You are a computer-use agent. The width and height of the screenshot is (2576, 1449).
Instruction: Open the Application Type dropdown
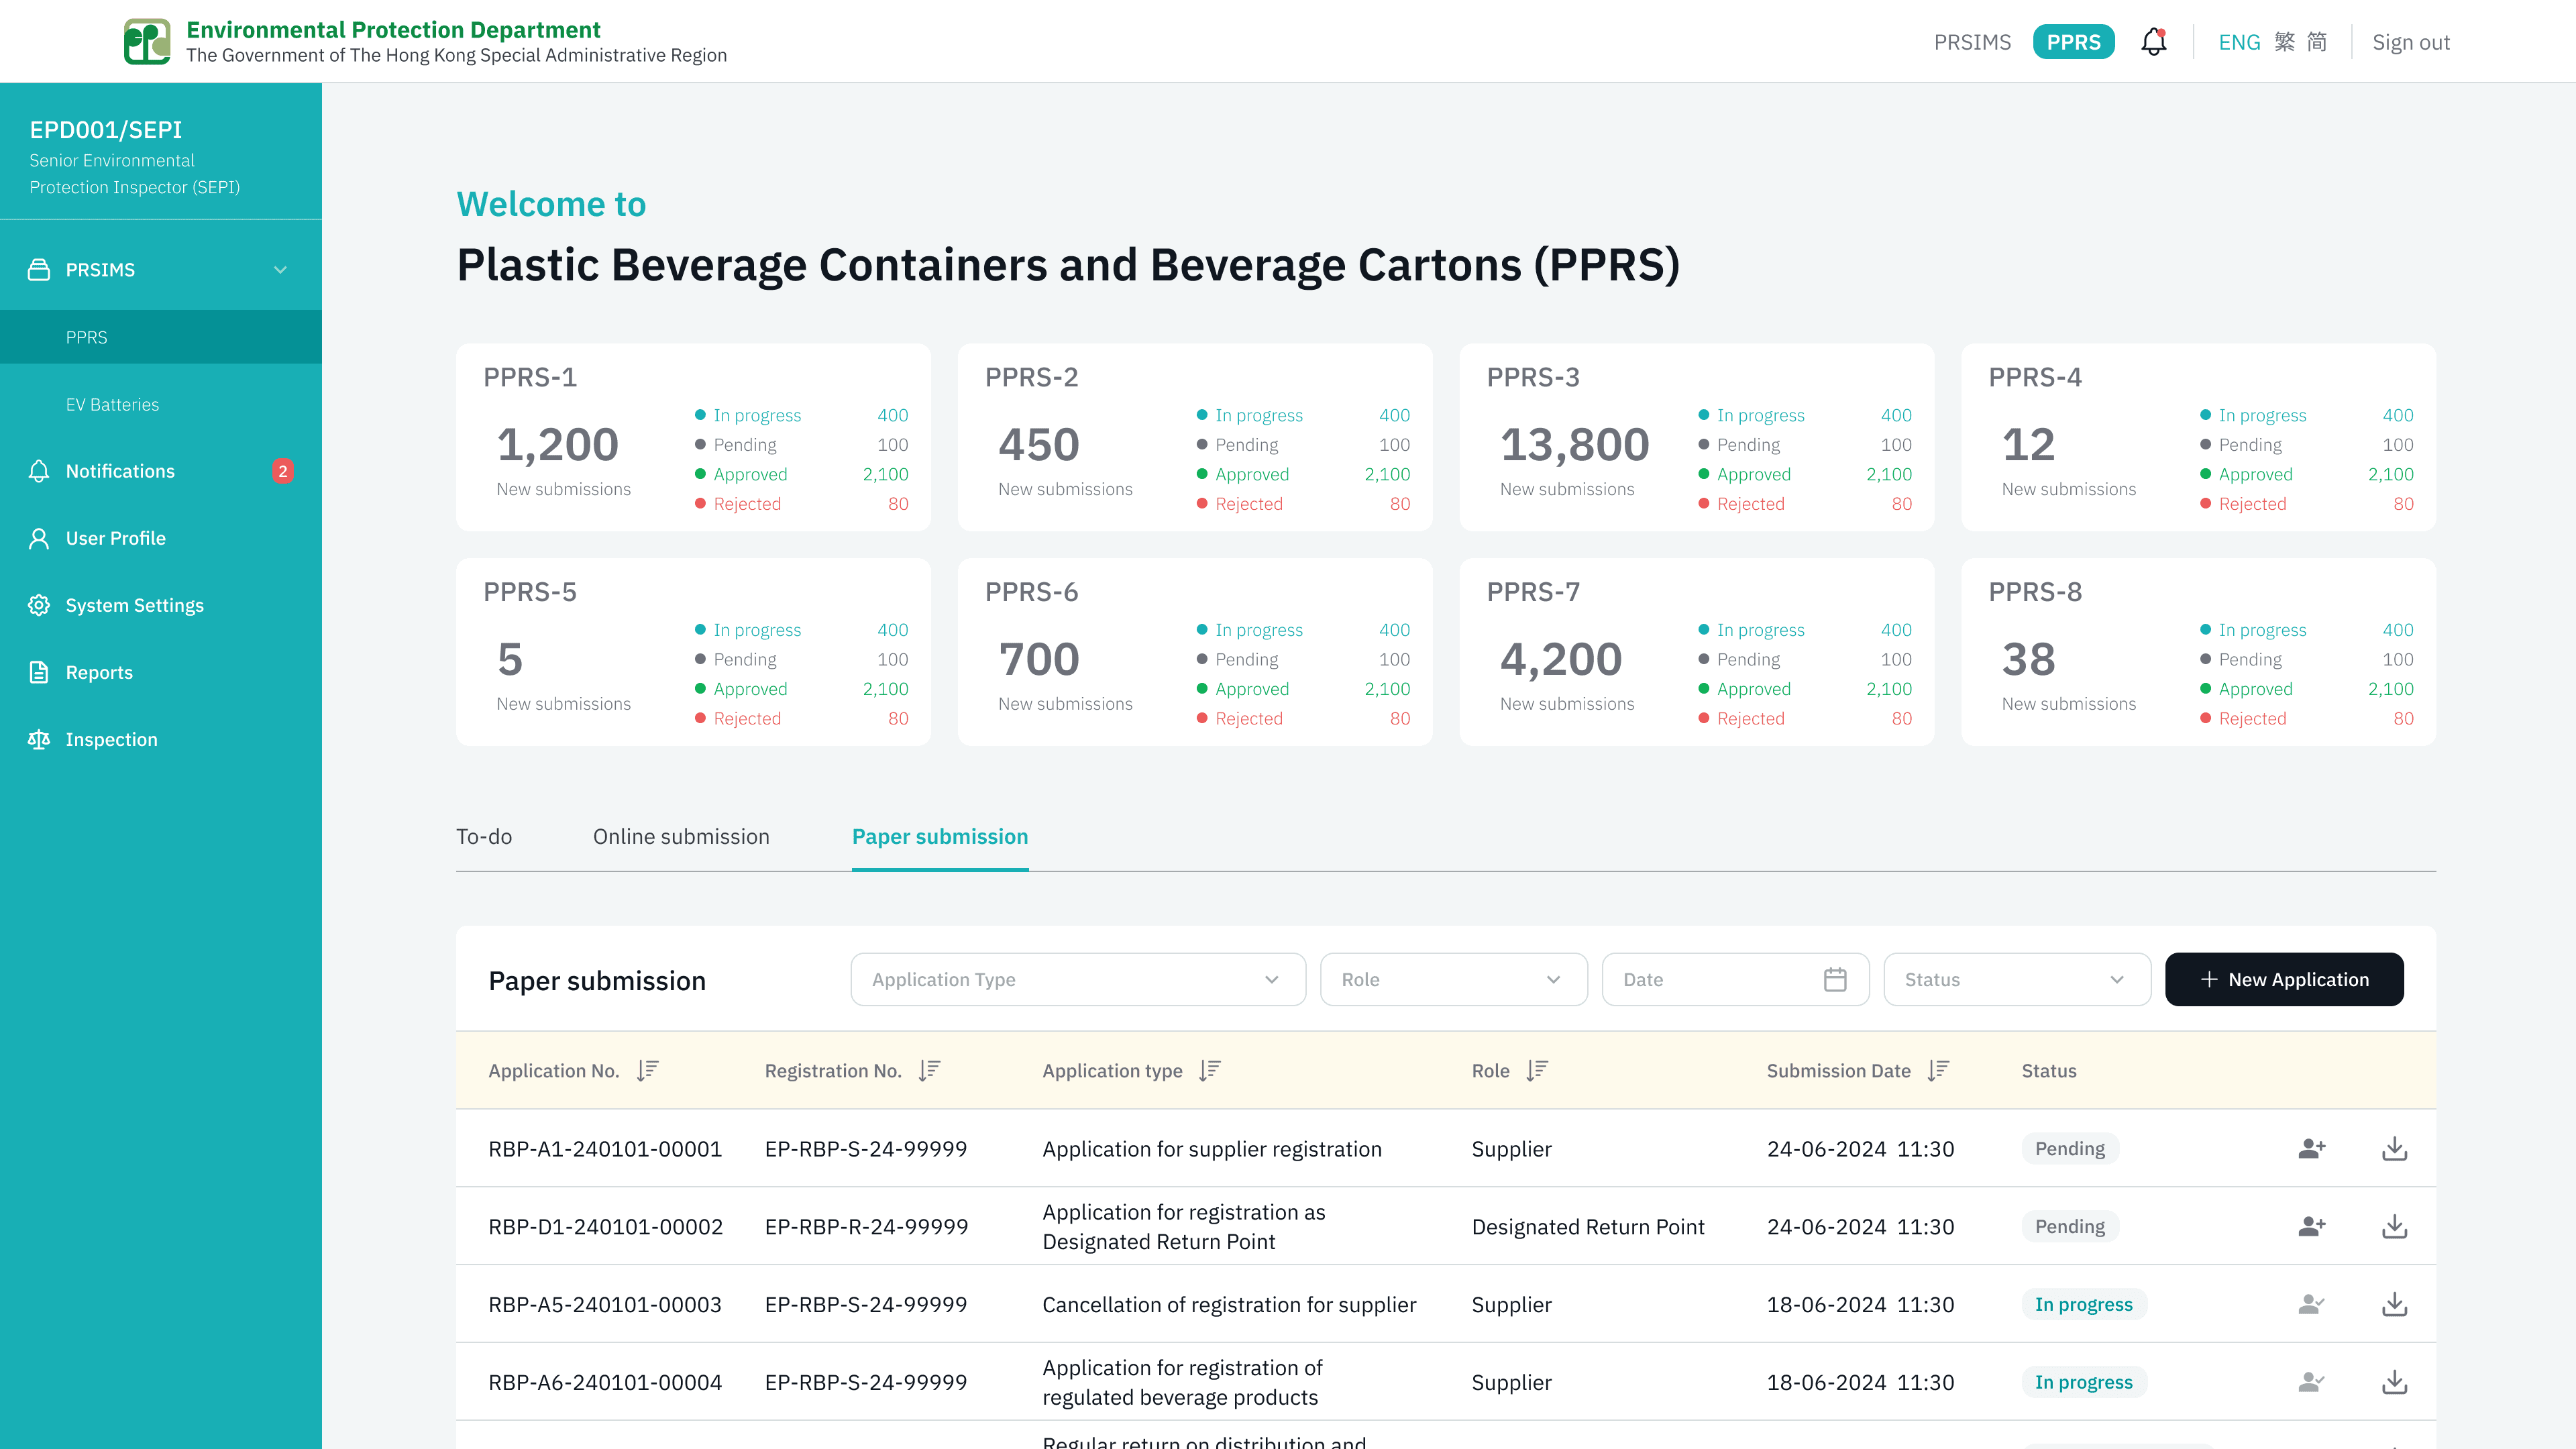pyautogui.click(x=1077, y=980)
